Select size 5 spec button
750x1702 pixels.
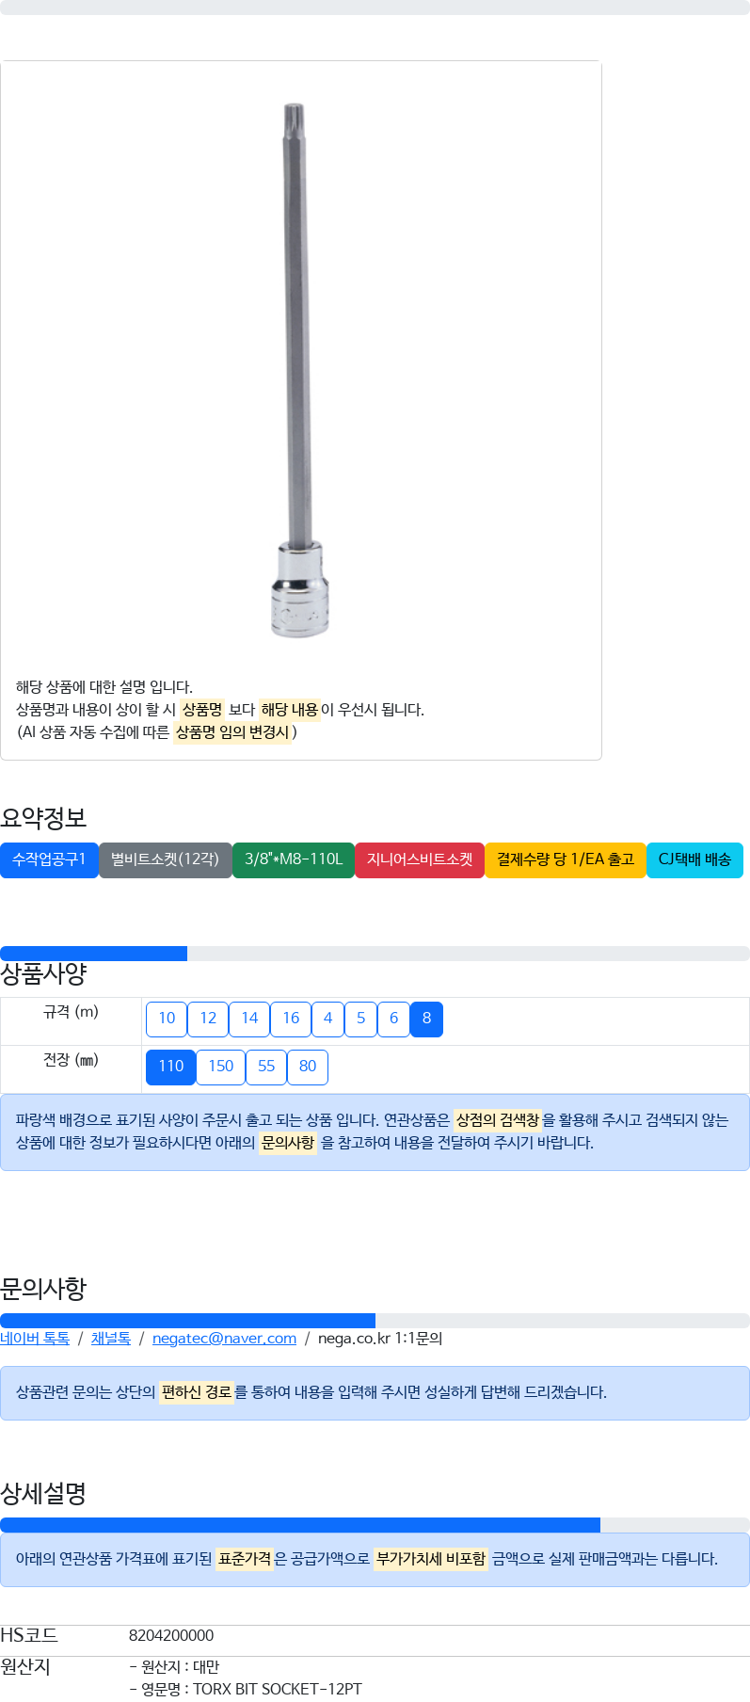[360, 1019]
